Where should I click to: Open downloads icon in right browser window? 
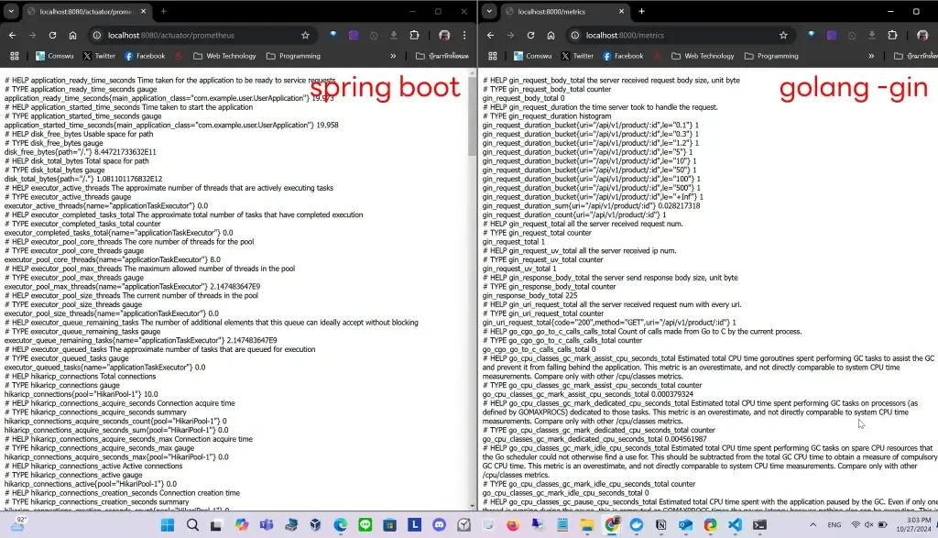coord(872,36)
